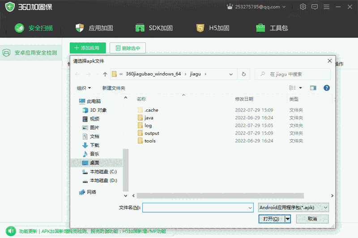Click the 360加固保 shield logo
Viewport: 358px width, 238px height.
click(x=10, y=7)
